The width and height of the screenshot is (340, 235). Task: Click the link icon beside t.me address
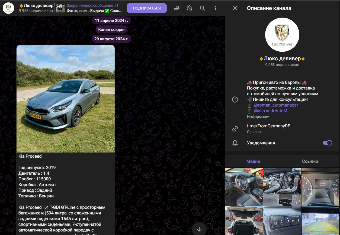point(235,129)
